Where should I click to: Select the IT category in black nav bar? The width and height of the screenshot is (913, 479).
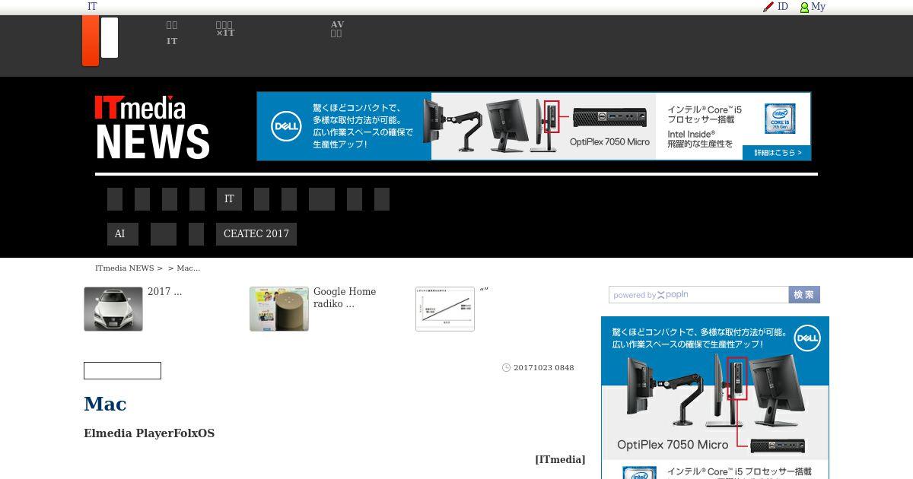pos(229,199)
